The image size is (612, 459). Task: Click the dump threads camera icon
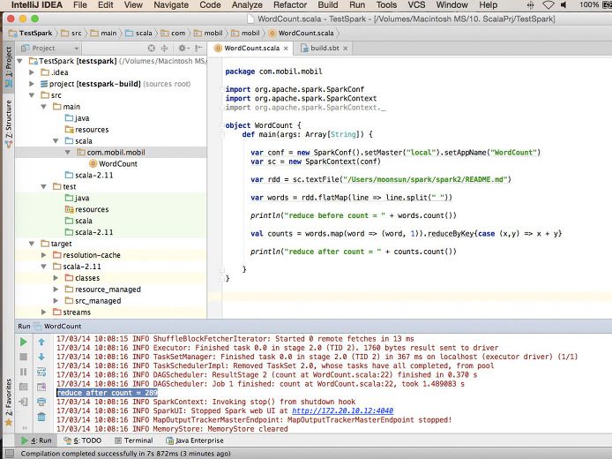click(24, 387)
